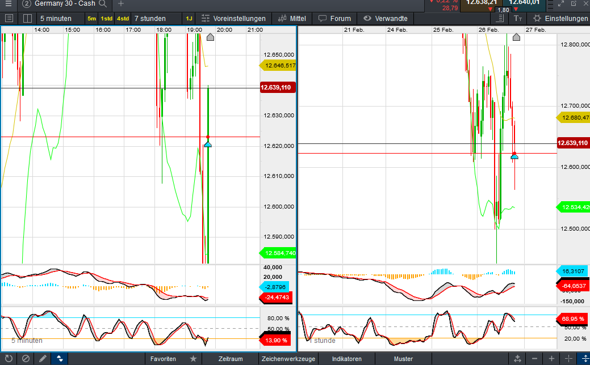Select the 5m timeframe shortcut
The height and width of the screenshot is (365, 590).
click(x=91, y=18)
